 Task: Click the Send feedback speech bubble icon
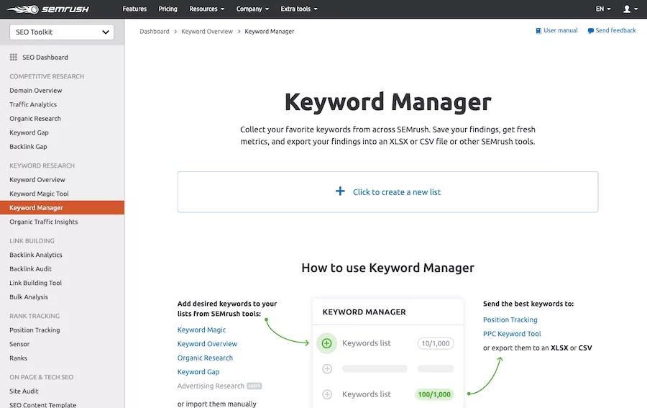pos(590,31)
